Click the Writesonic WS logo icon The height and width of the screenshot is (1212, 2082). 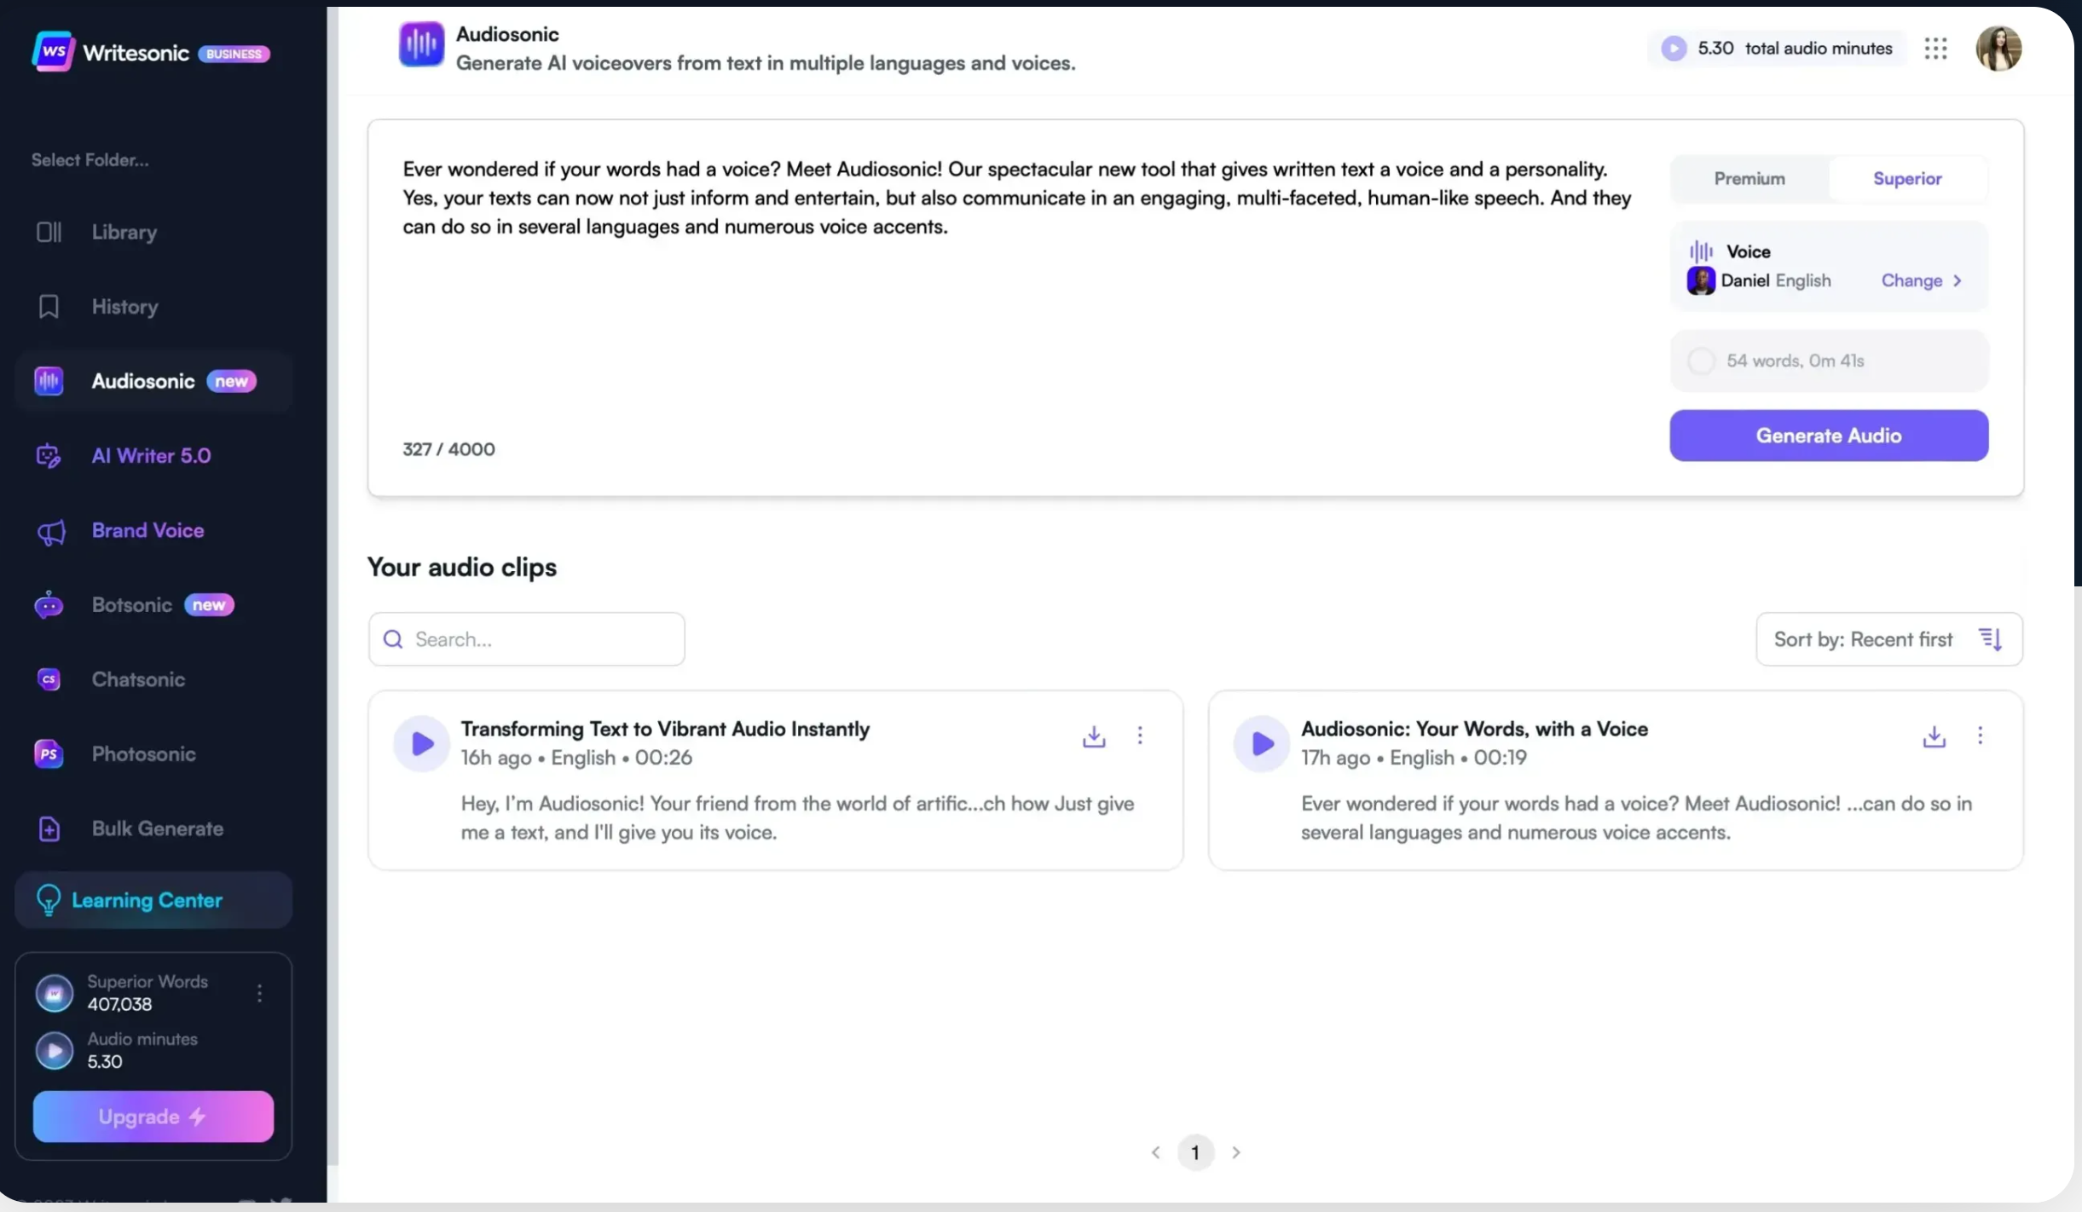(53, 52)
